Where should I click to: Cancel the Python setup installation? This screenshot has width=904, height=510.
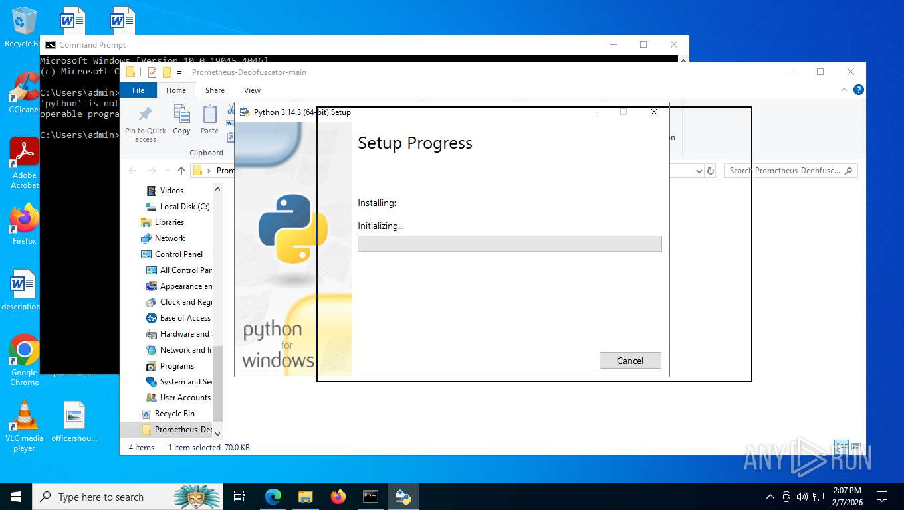pos(630,361)
